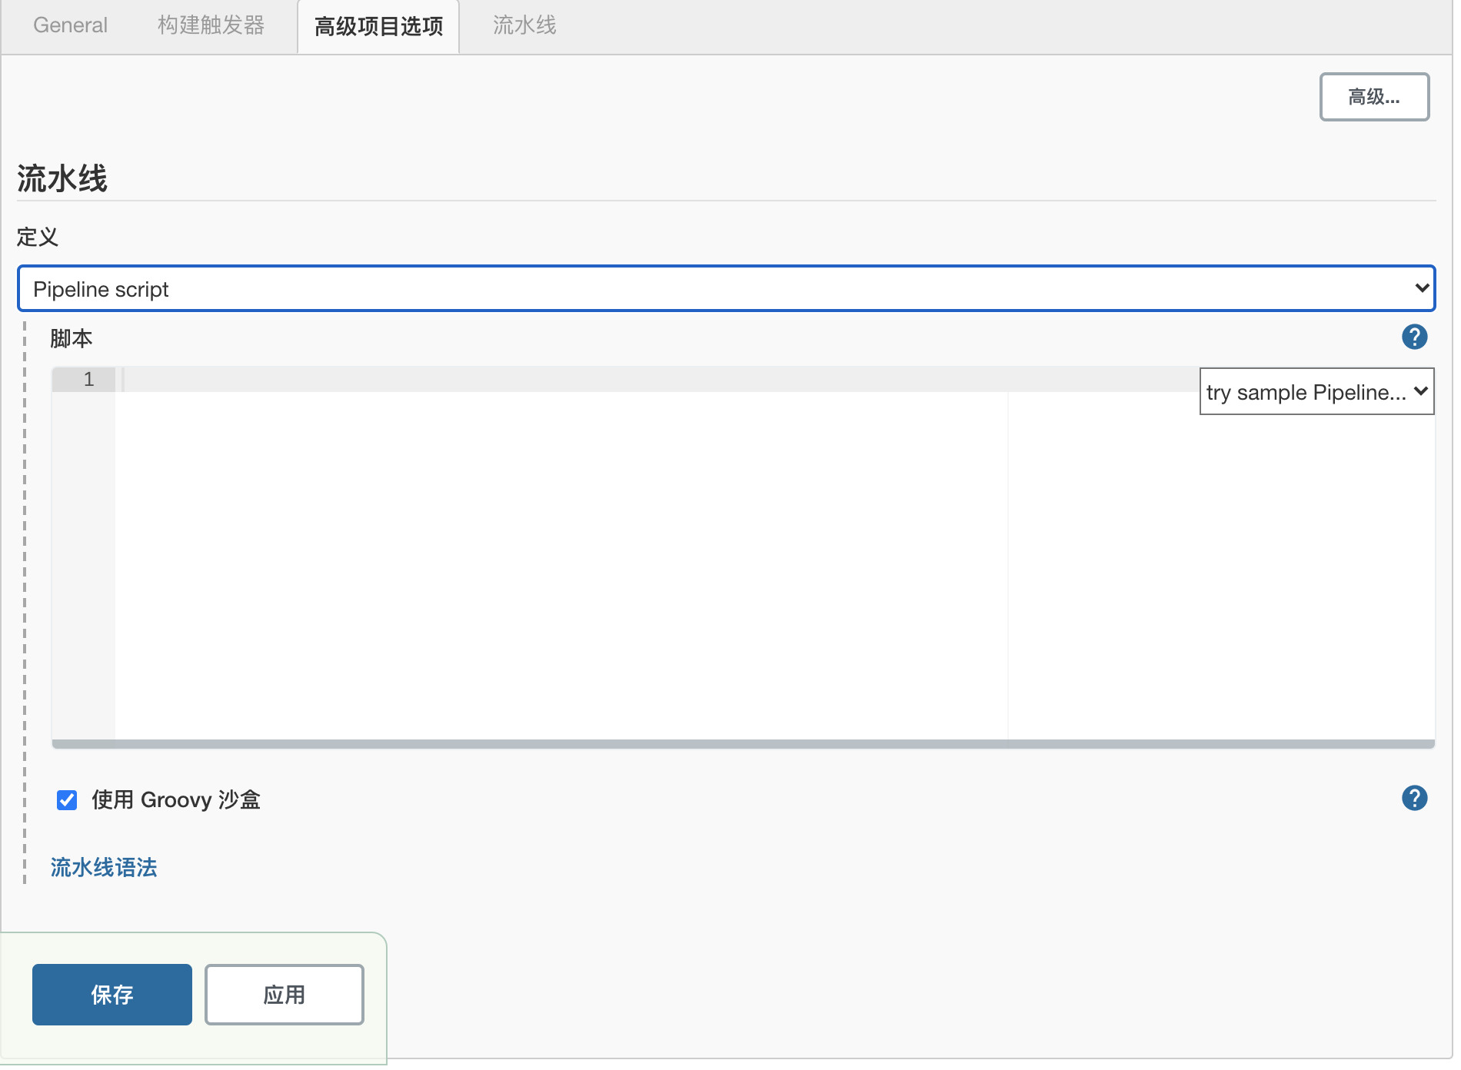Screen dimensions: 1461x1070
Task: Switch to the General tab
Action: pyautogui.click(x=70, y=25)
